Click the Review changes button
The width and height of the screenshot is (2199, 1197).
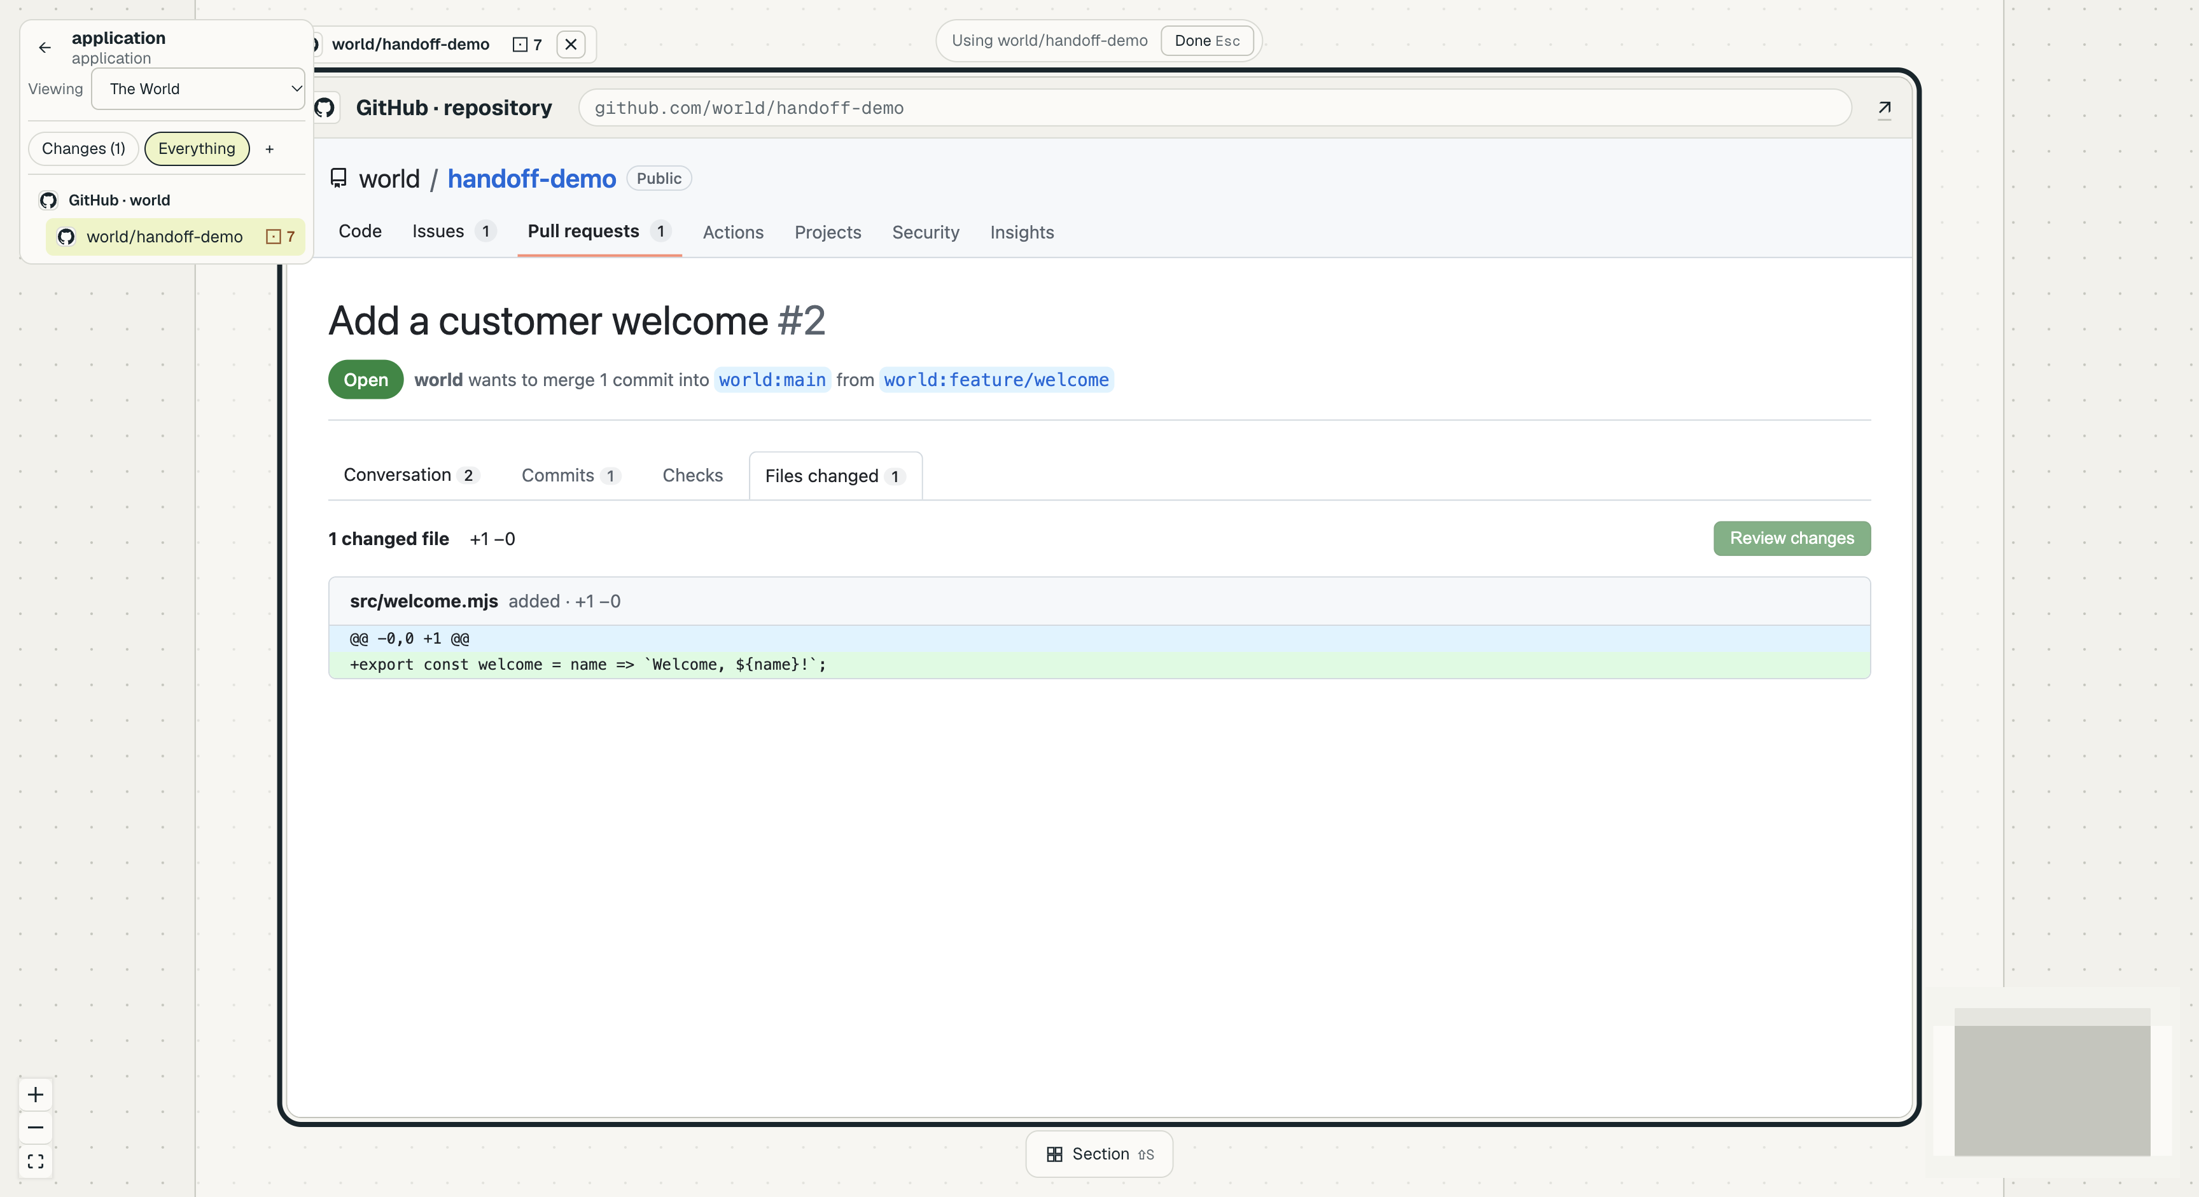1792,538
